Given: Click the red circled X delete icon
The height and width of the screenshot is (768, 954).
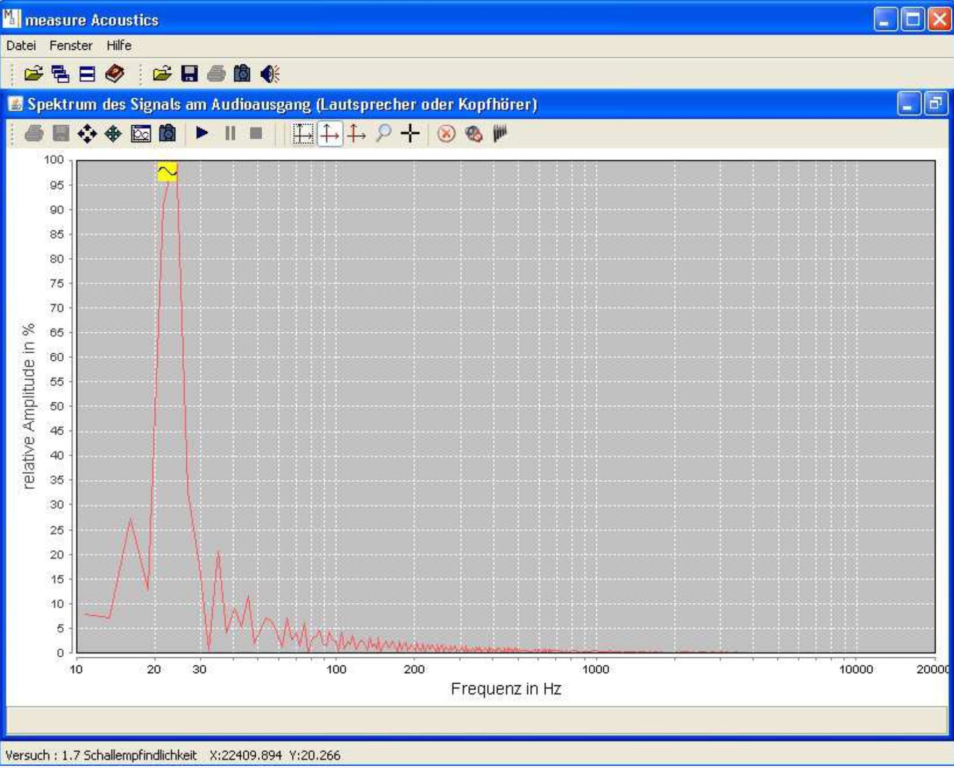Looking at the screenshot, I should (446, 133).
